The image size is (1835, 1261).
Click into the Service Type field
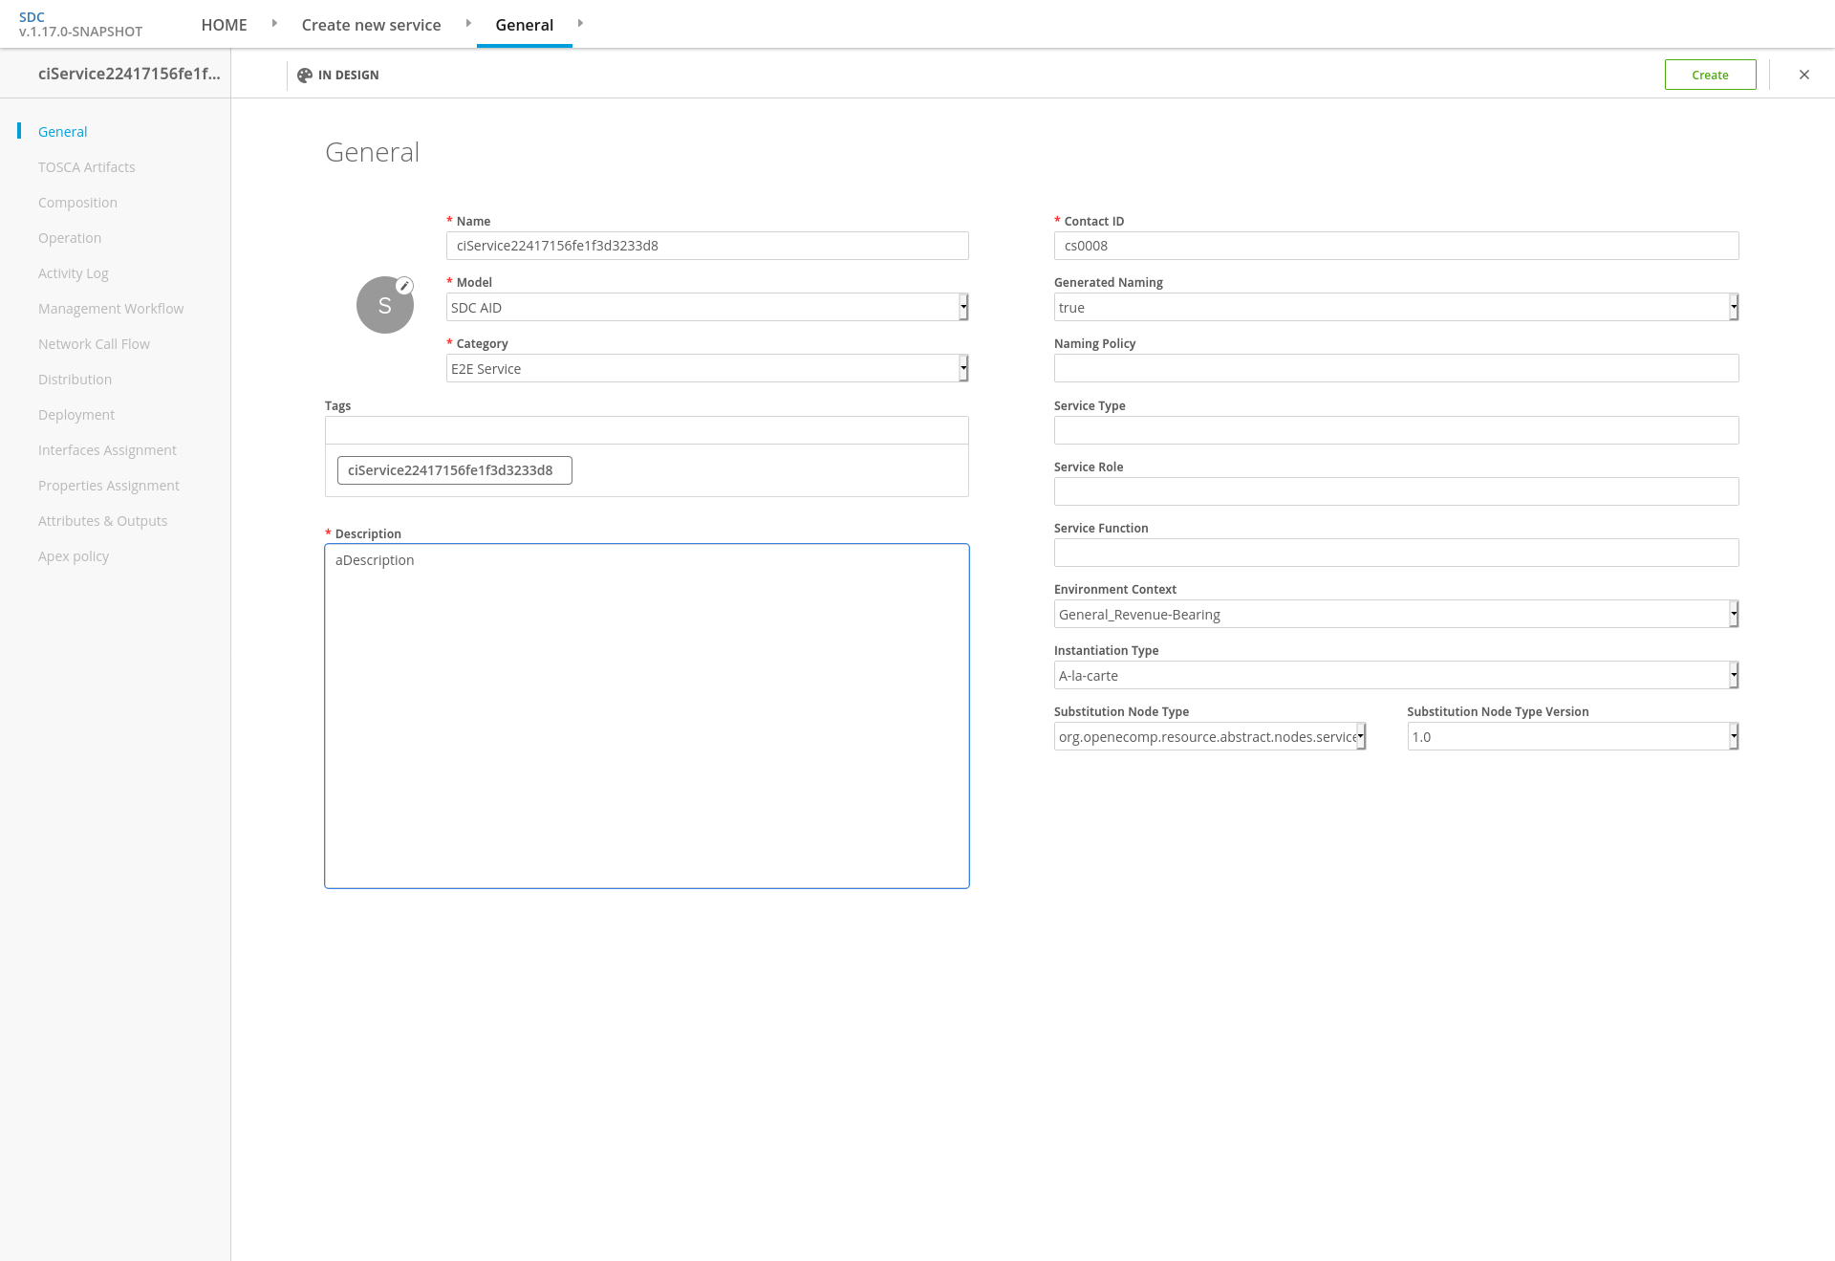coord(1396,430)
